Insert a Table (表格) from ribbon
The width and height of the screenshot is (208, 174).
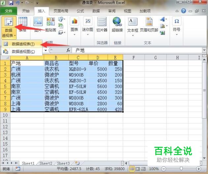coord(23,24)
